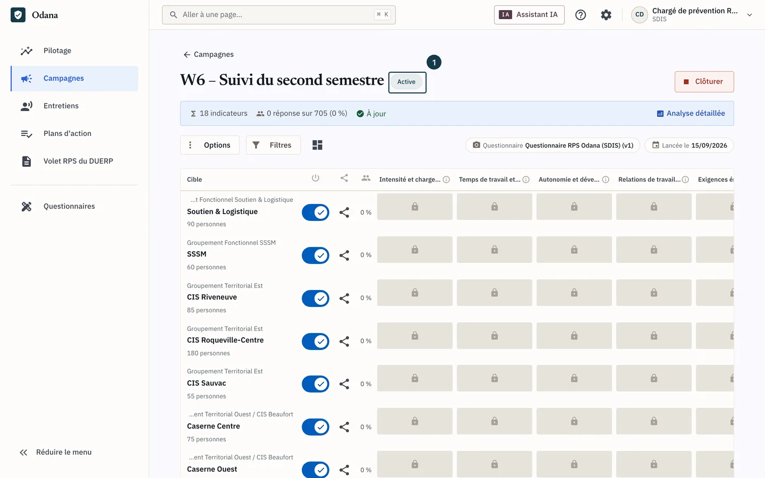Open Entretiens in sidebar
The image size is (765, 478).
tap(74, 106)
